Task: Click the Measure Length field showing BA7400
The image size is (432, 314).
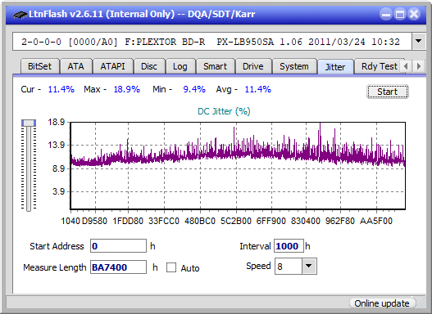Action: point(118,267)
